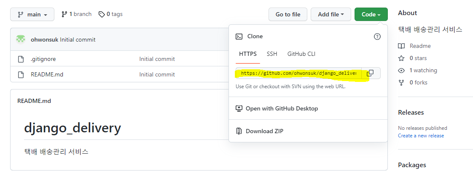Image resolution: width=473 pixels, height=176 pixels.
Task: Choose Download ZIP option
Action: [308, 131]
